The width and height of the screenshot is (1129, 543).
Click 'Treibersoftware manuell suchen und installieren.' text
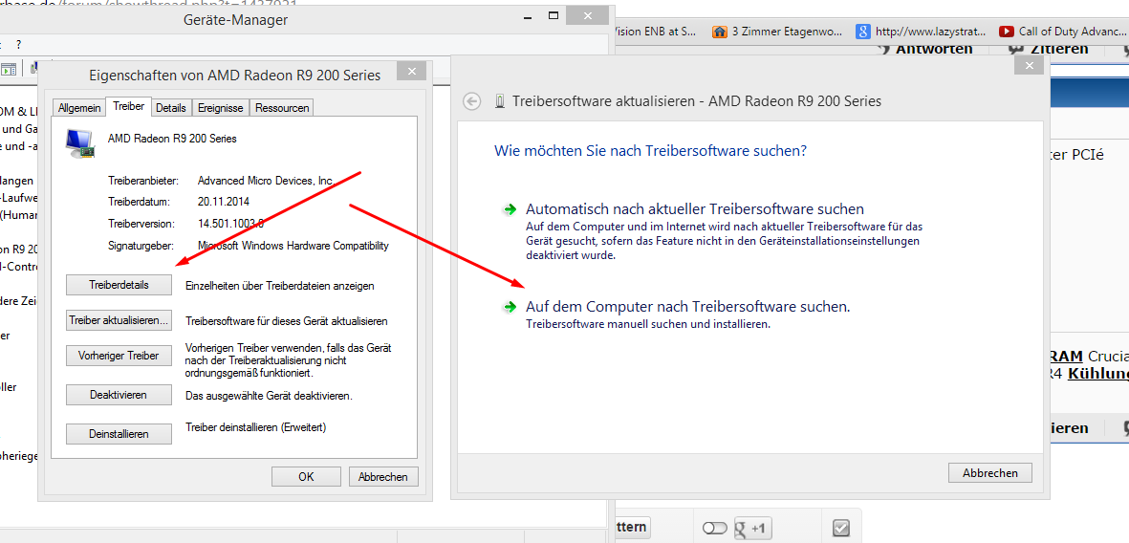coord(648,324)
